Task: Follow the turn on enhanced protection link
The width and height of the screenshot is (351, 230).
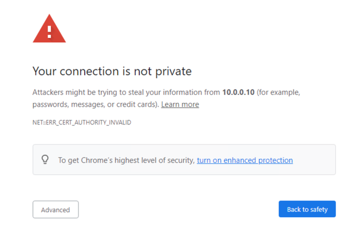Action: pos(245,160)
